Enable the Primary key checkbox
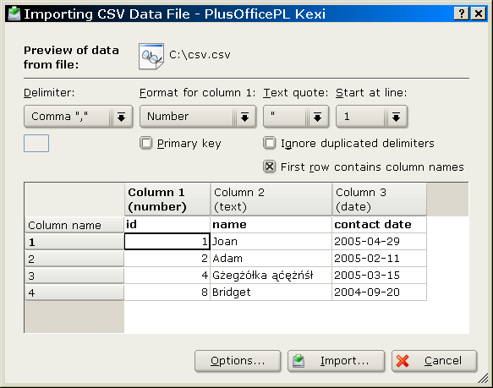The image size is (493, 388). (146, 144)
